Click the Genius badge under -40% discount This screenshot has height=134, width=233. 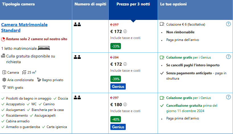(x=118, y=127)
